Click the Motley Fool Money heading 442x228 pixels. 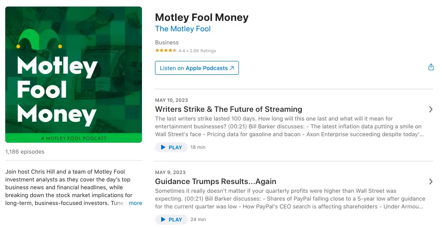[202, 17]
